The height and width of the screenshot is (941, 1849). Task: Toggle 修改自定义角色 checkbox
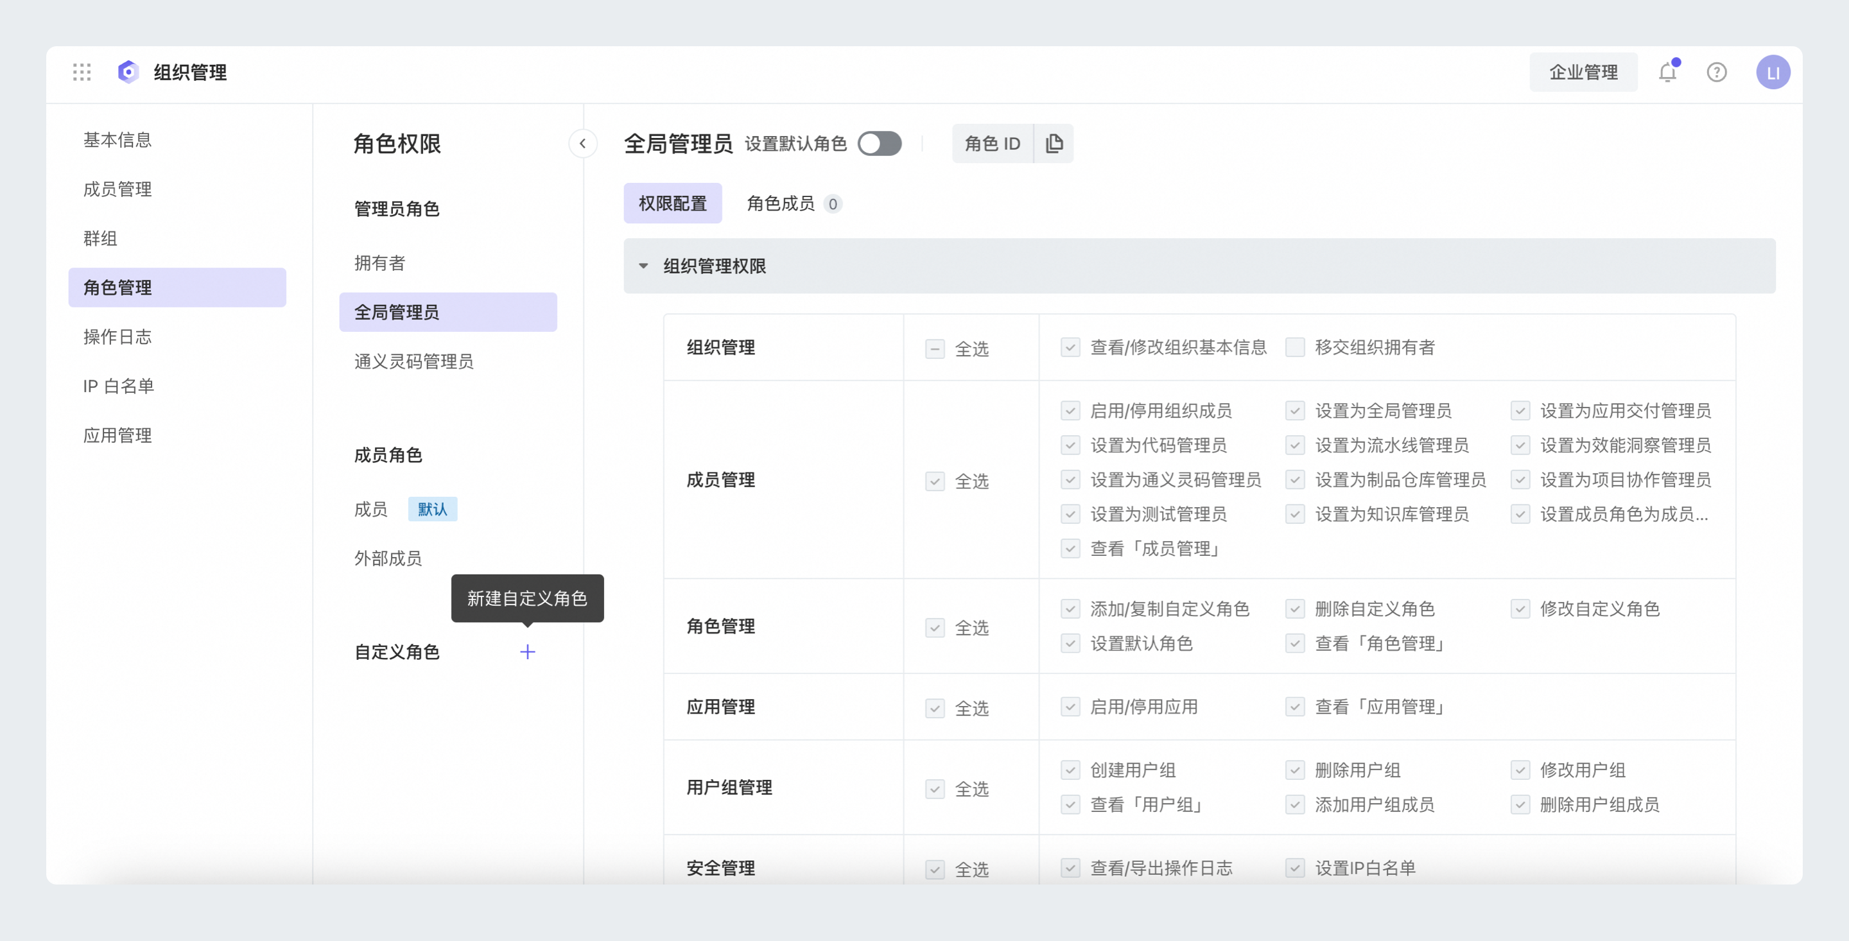pyautogui.click(x=1520, y=609)
